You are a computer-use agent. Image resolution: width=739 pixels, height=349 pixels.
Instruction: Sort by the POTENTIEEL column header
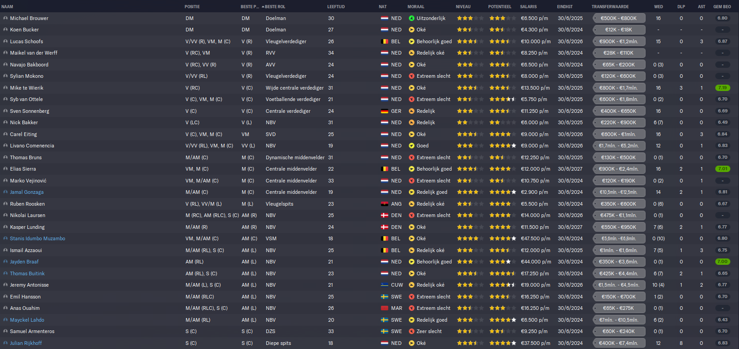500,7
